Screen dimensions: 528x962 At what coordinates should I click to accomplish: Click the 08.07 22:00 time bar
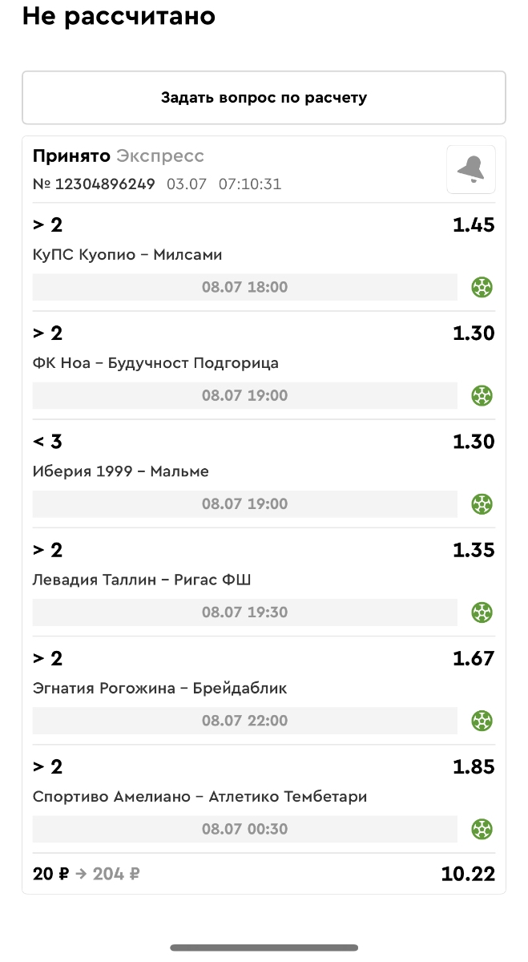coord(244,721)
